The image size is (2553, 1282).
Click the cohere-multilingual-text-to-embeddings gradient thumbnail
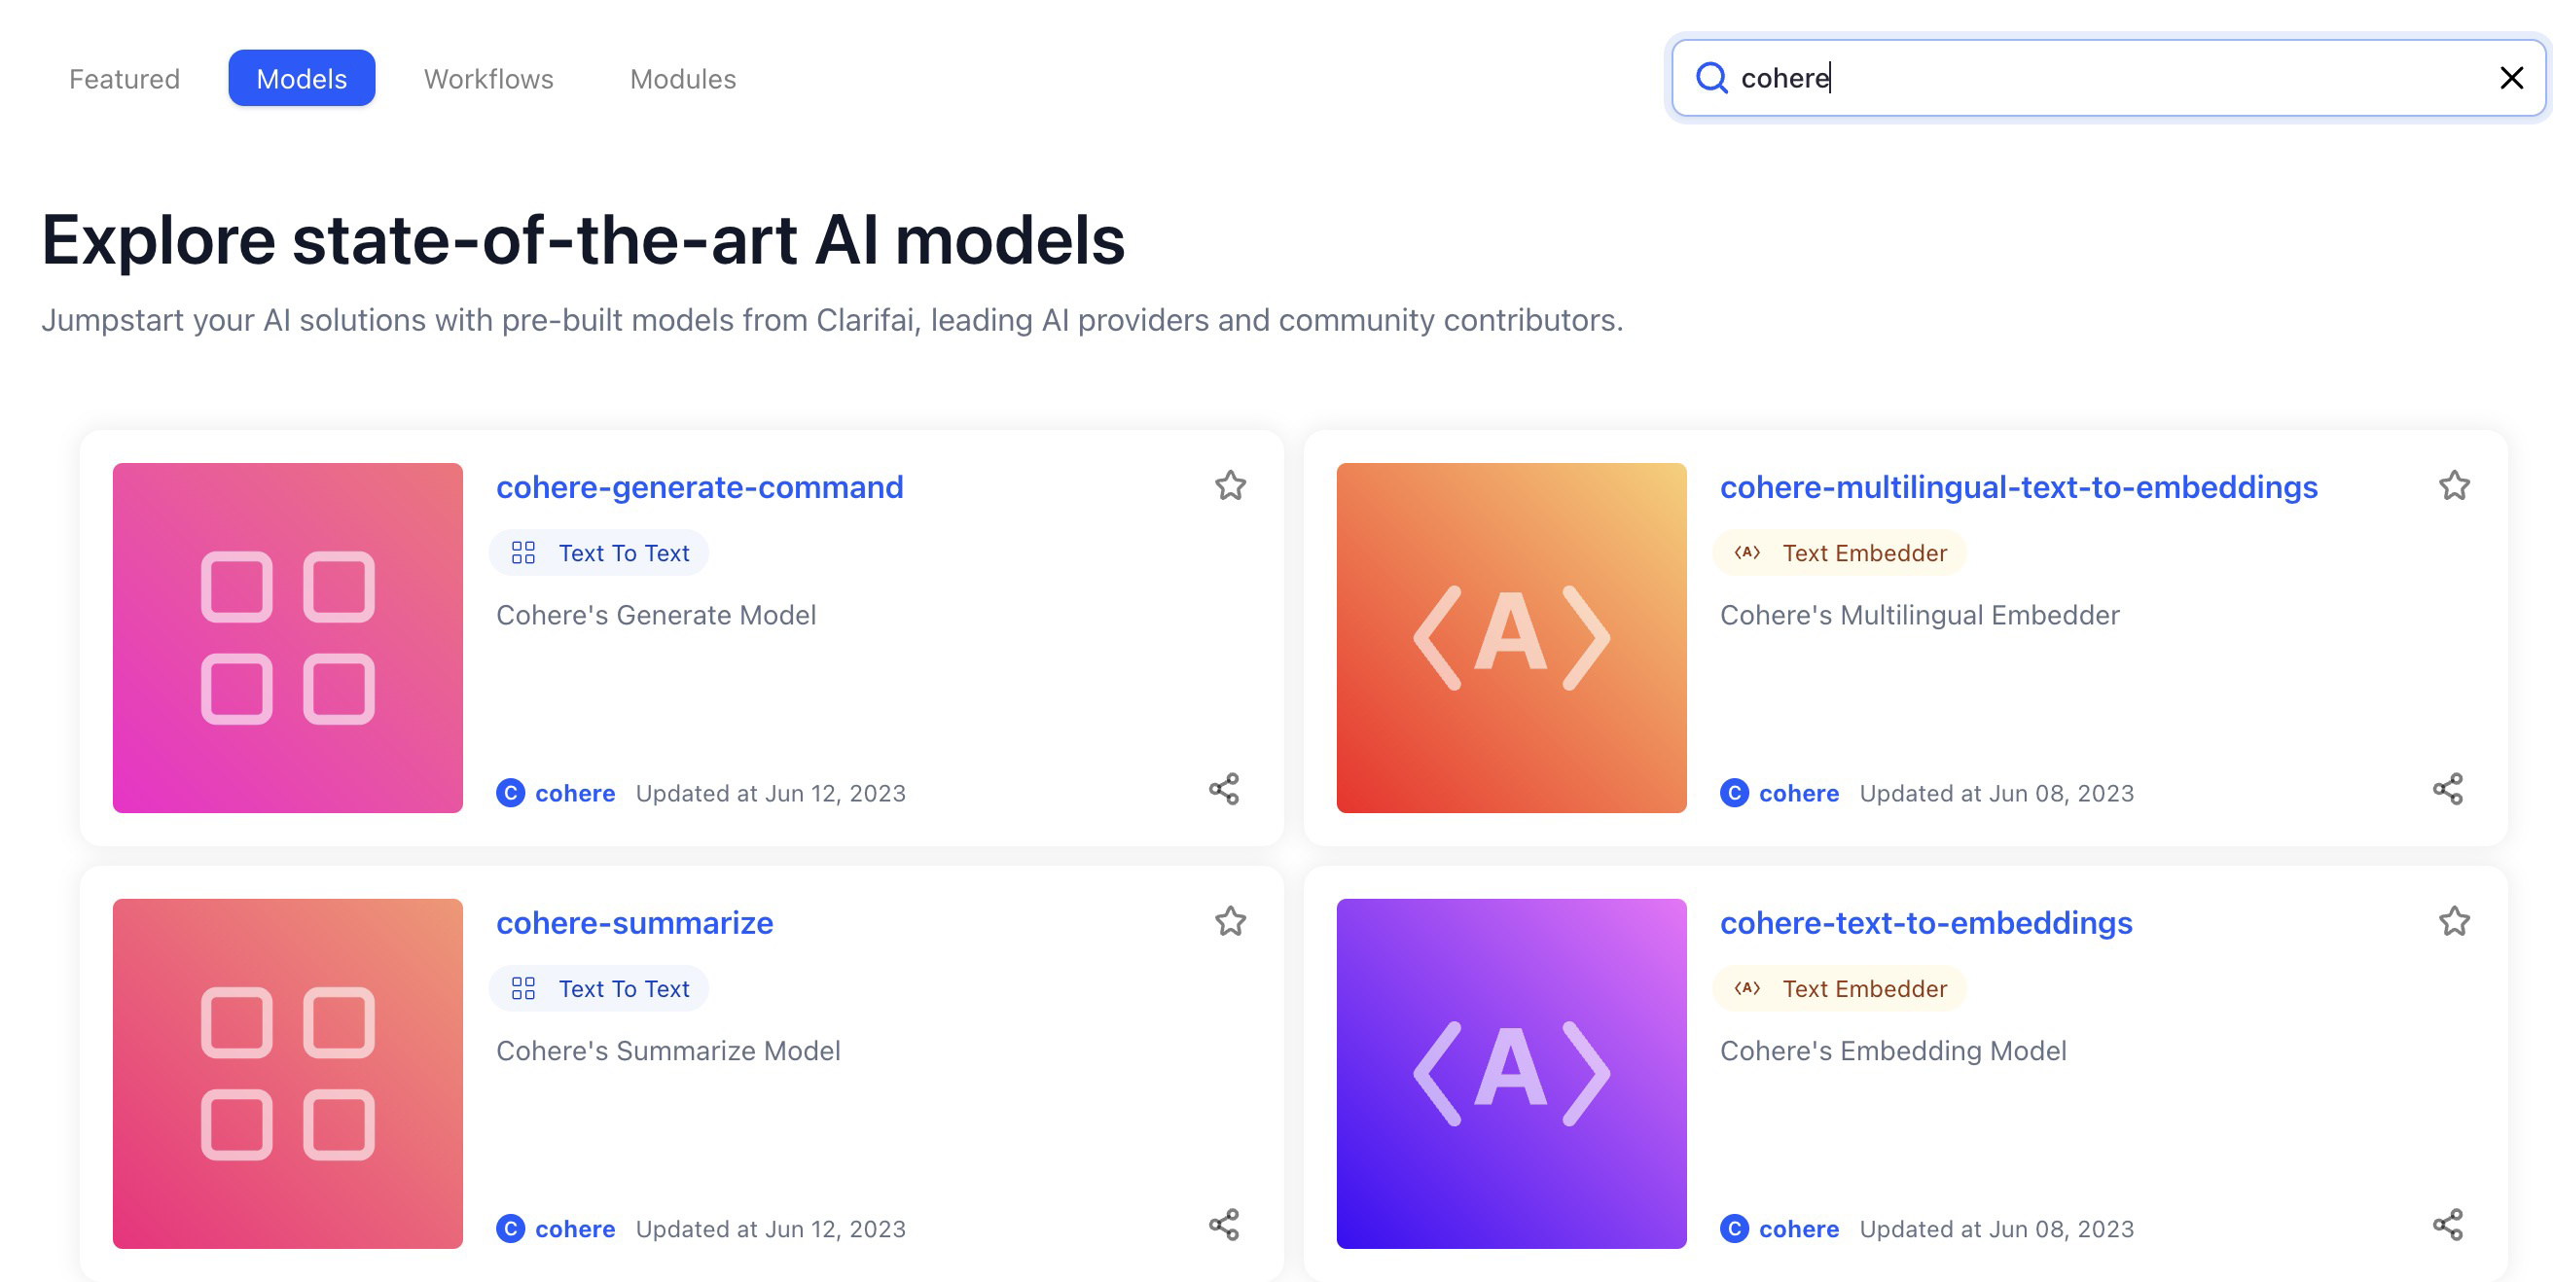click(x=1510, y=638)
